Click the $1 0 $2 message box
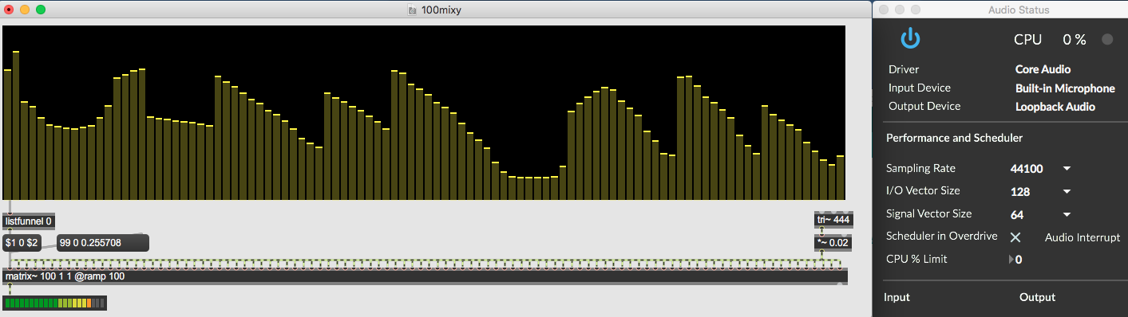 pos(22,242)
